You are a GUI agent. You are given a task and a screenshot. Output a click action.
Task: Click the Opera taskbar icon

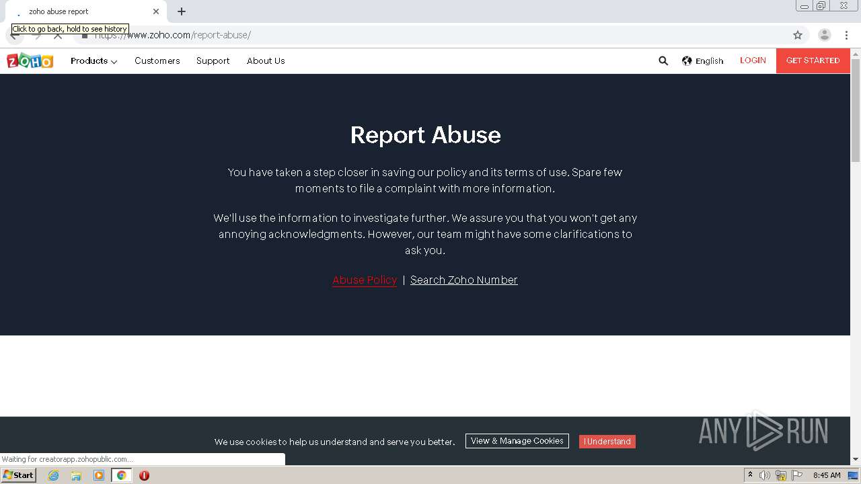[144, 475]
